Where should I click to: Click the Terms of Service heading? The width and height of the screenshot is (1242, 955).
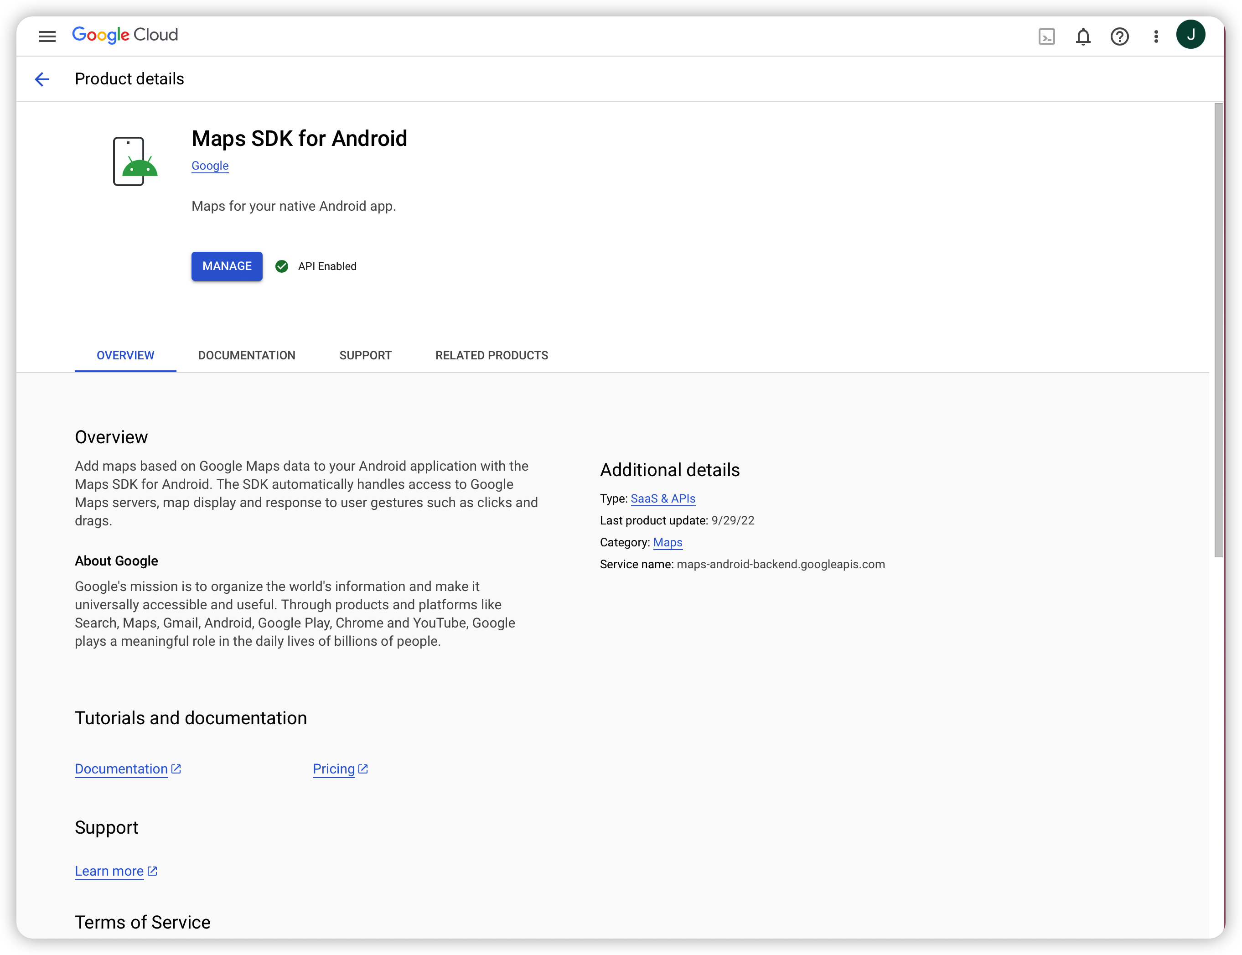(143, 922)
